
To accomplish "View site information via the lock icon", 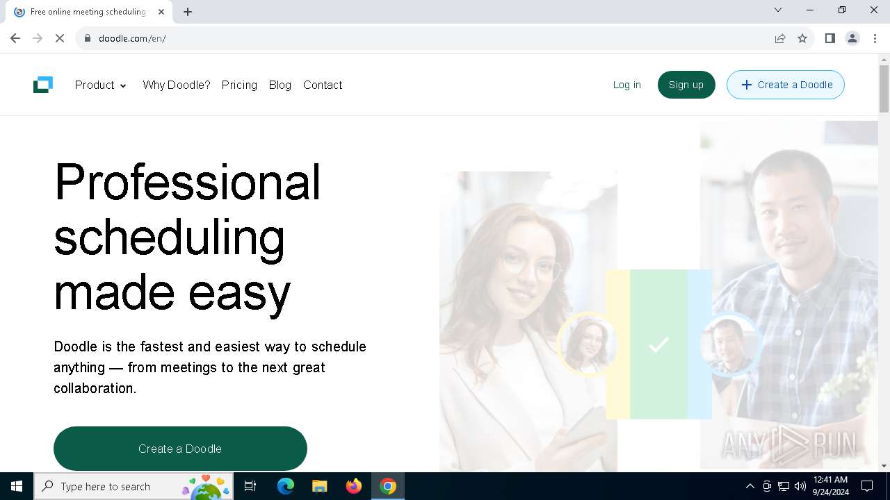I will (88, 38).
